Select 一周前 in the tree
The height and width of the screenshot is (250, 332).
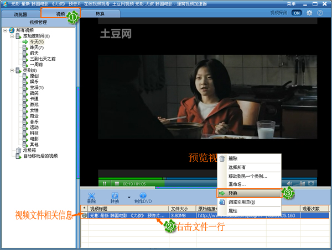(x=36, y=65)
